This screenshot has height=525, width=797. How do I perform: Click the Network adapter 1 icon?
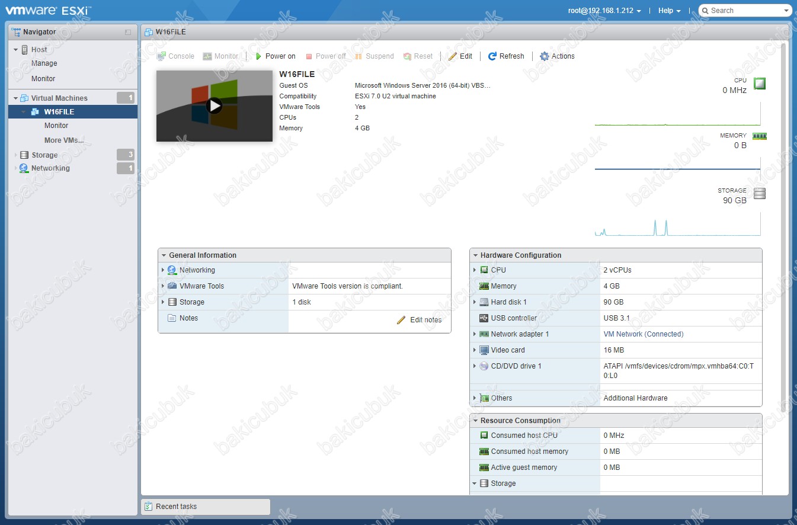click(x=484, y=334)
